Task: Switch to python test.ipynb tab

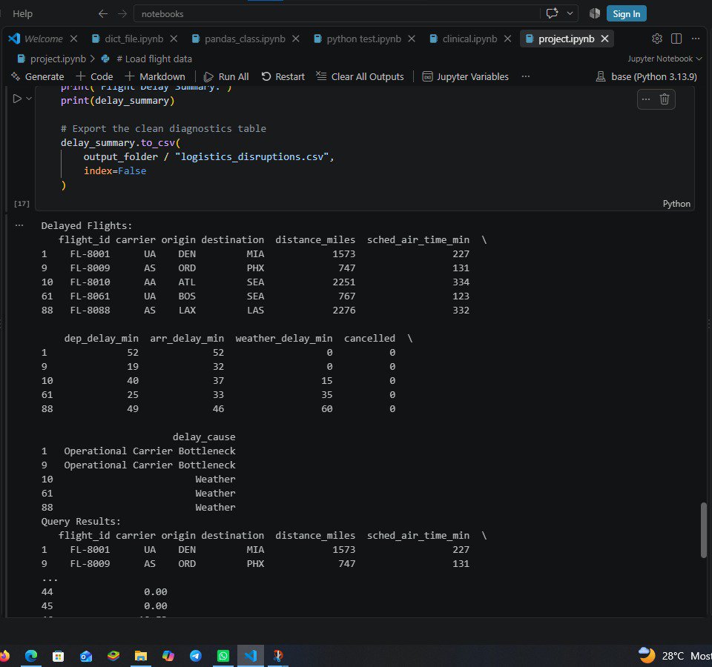Action: [363, 39]
